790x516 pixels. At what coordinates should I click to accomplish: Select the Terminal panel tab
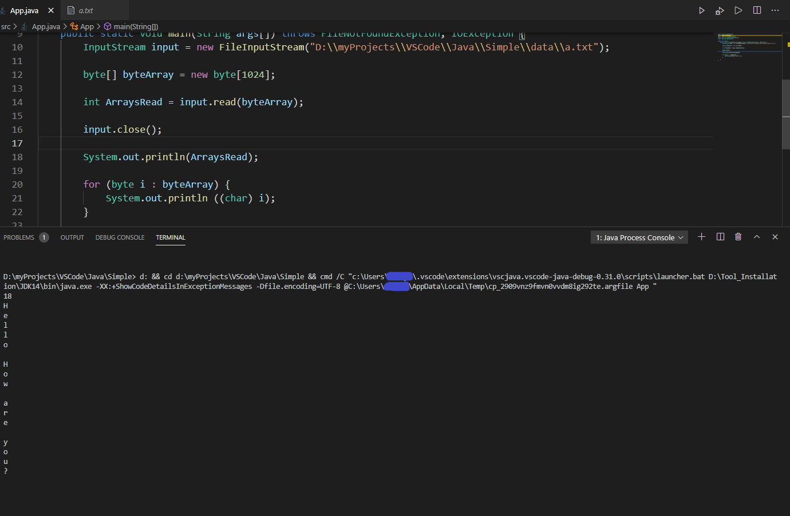point(170,237)
